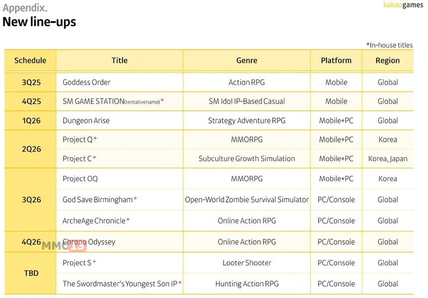Select the "1Q26" schedule cell
The width and height of the screenshot is (428, 298).
(31, 120)
